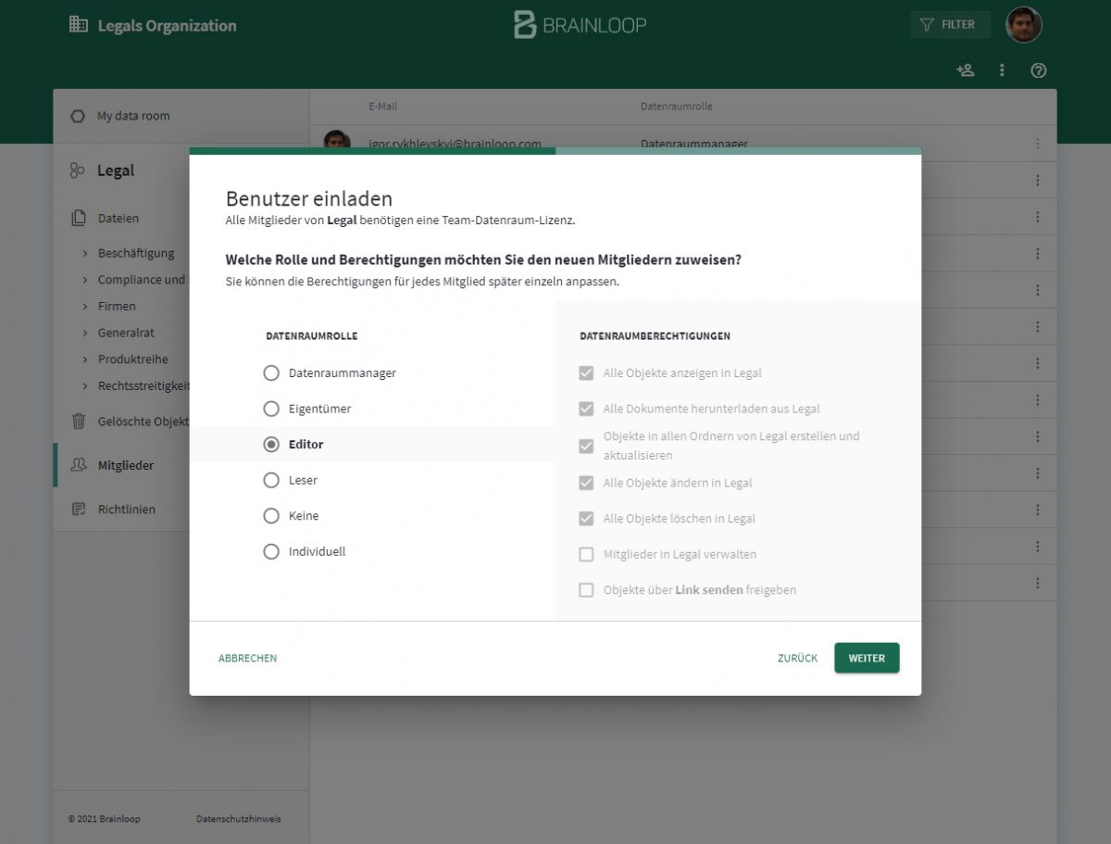Screen dimensions: 1111x844
Task: Click the WEITER button
Action: pos(867,658)
